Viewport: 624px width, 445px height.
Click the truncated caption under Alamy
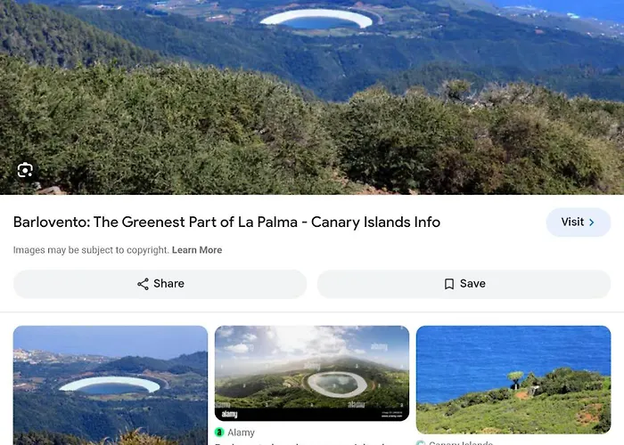(x=302, y=442)
